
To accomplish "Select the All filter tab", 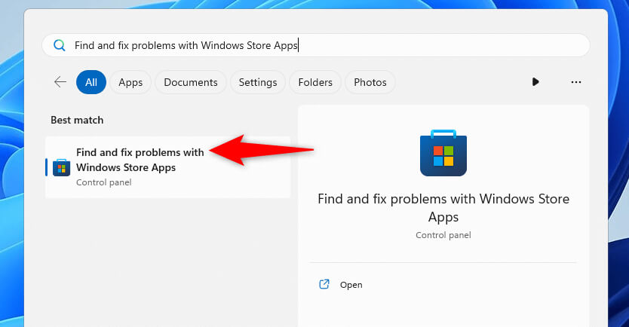I will tap(91, 82).
